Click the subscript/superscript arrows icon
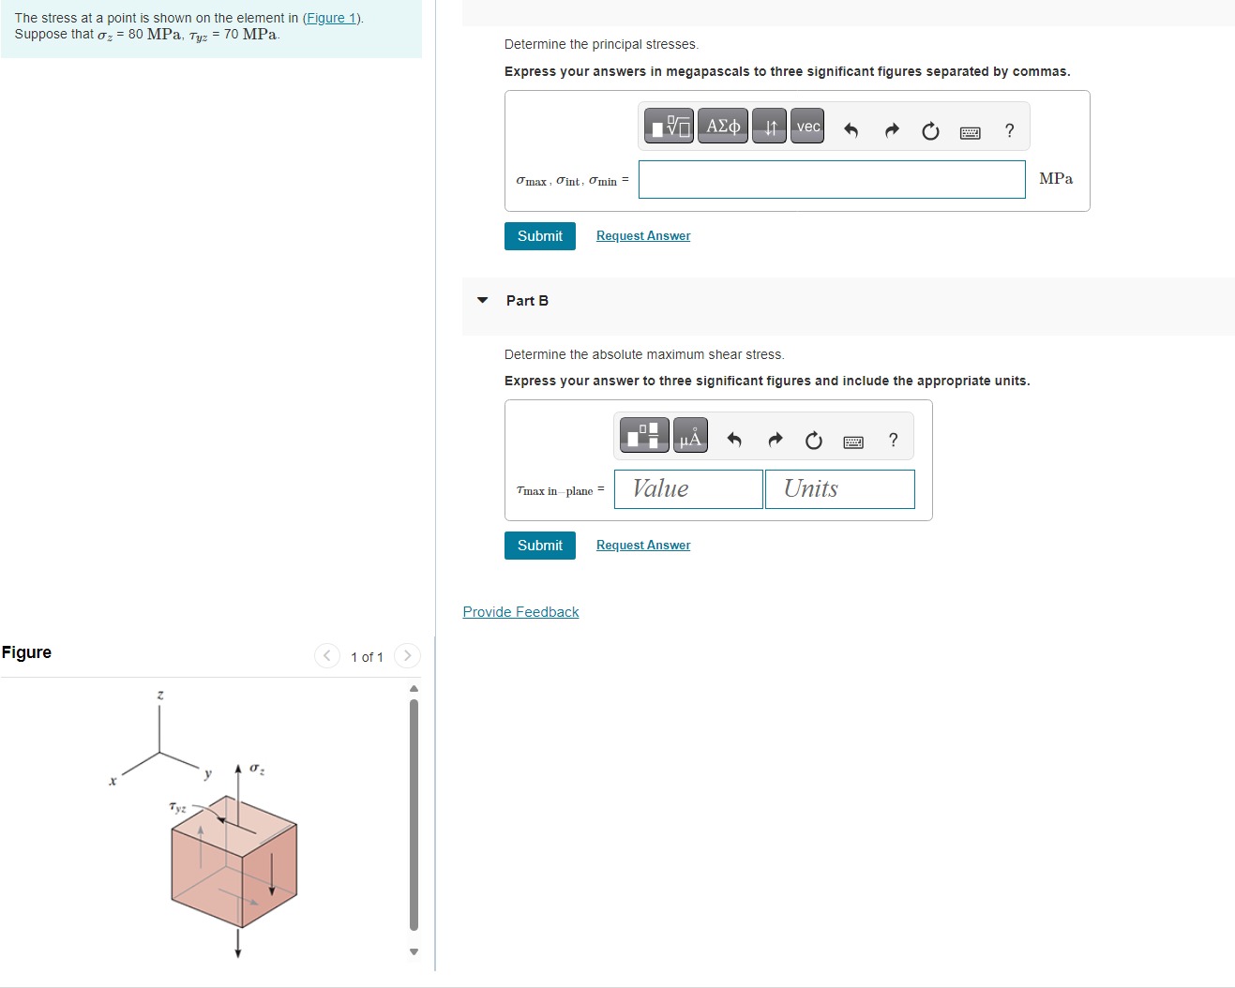Viewport: 1235px width, 988px height. tap(769, 126)
